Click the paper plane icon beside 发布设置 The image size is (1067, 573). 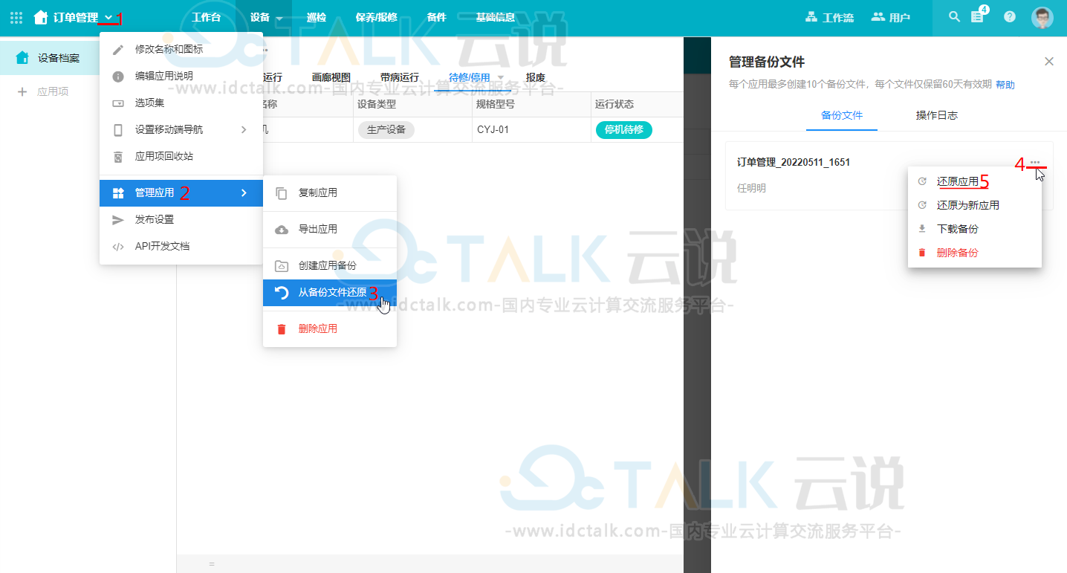click(x=118, y=220)
